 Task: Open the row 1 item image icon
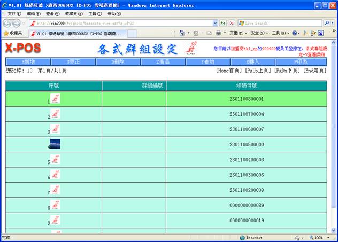point(55,99)
